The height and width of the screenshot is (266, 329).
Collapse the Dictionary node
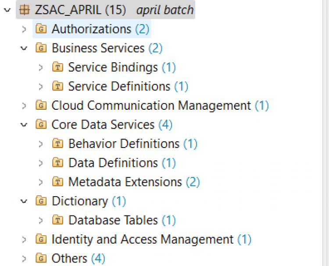(x=24, y=201)
